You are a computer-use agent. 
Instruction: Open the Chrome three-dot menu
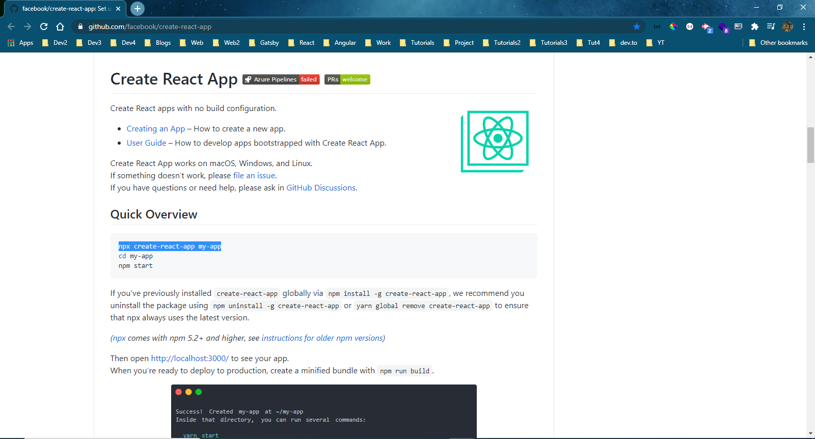(804, 26)
